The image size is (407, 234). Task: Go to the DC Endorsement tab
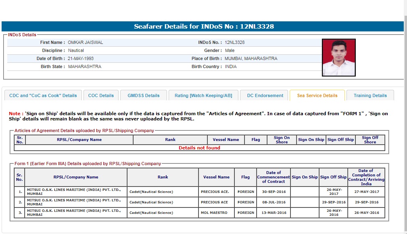click(x=265, y=95)
